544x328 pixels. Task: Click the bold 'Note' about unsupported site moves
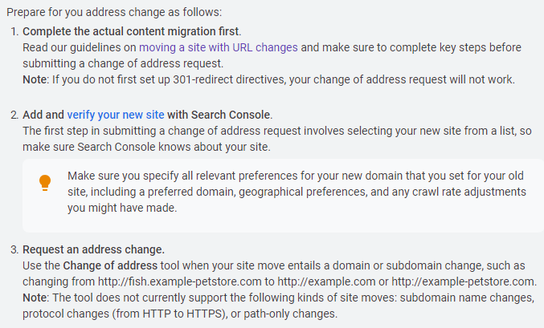[x=36, y=298]
